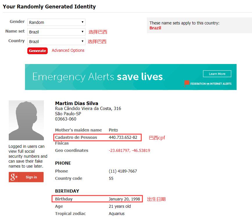Click the red flag Federation logo icon

coord(187,84)
